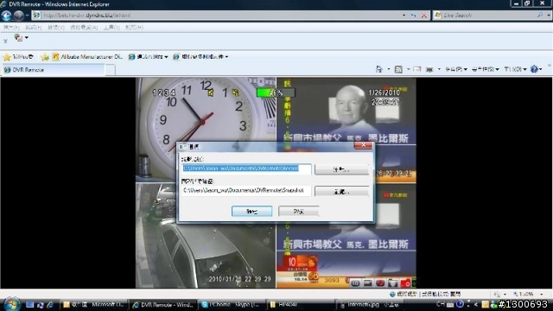Add to favorites bar star icon
The height and width of the screenshot is (311, 553).
tap(45, 57)
